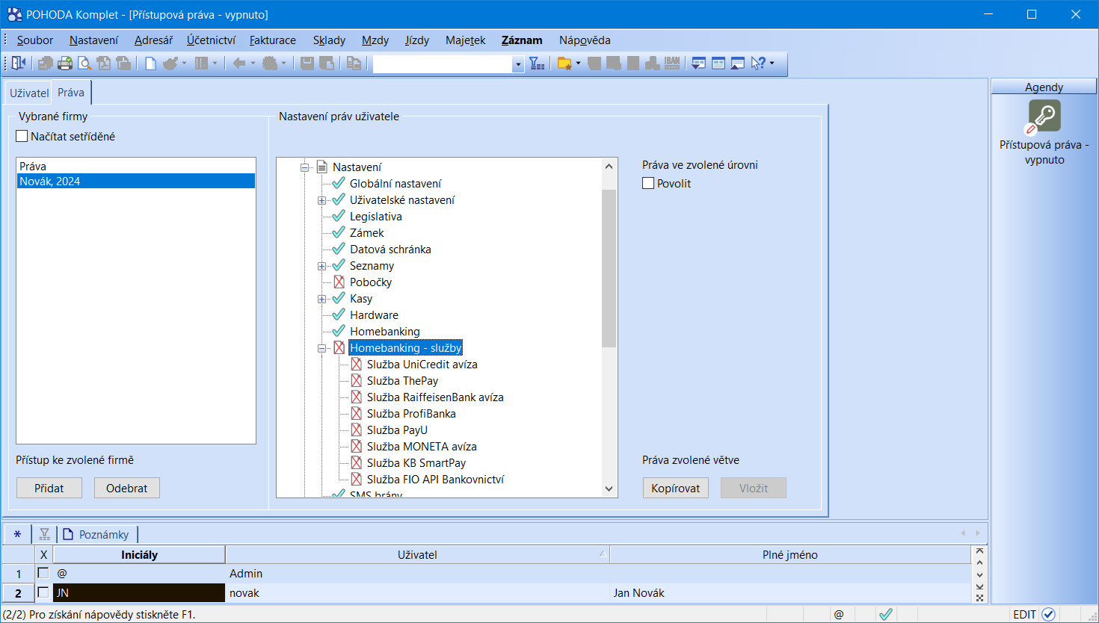
Task: Enable the Povolit checkbox
Action: [x=648, y=183]
